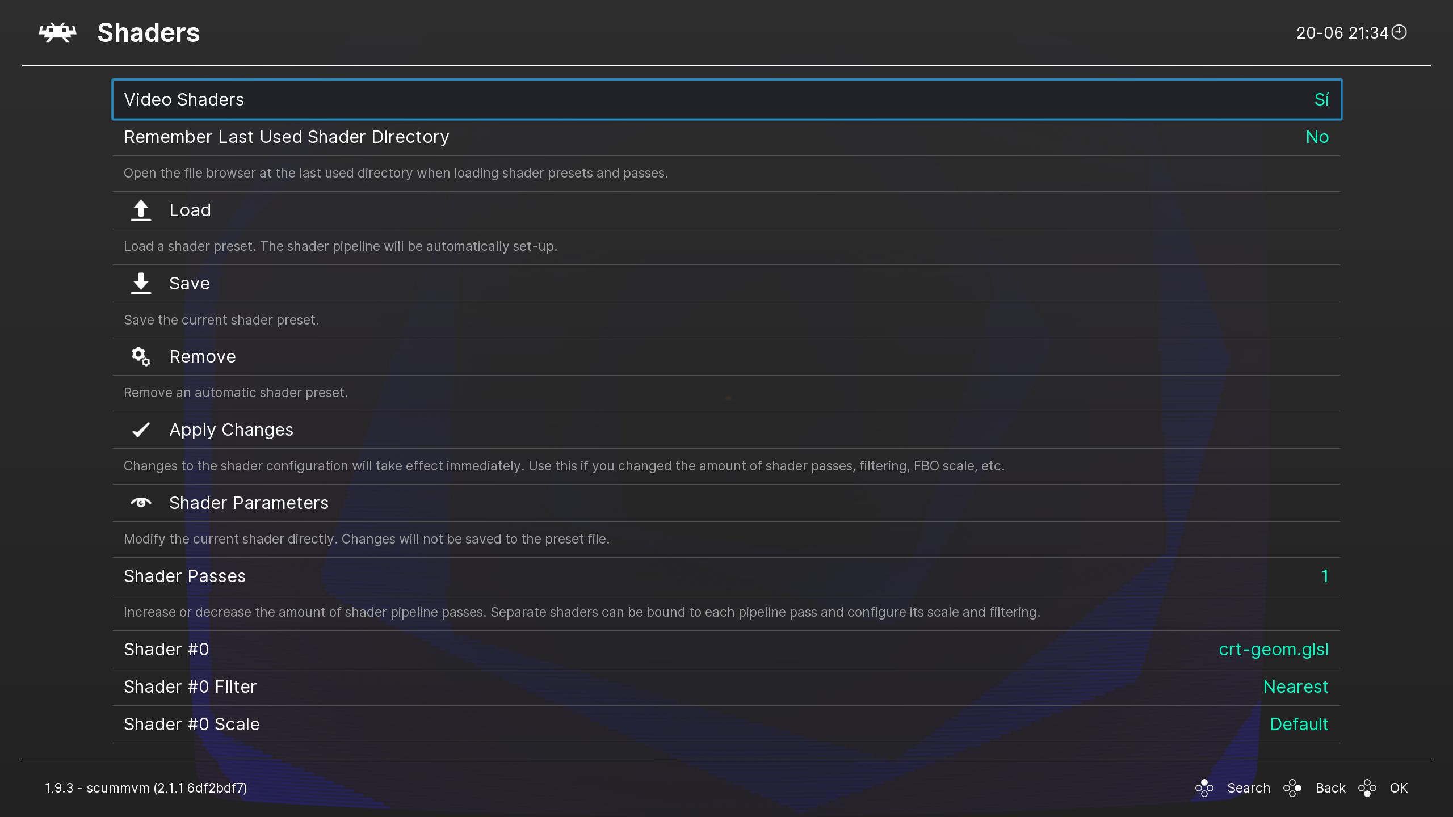Screen dimensions: 1453x817
Task: Click the upload arrow icon next to Load
Action: pyautogui.click(x=141, y=210)
